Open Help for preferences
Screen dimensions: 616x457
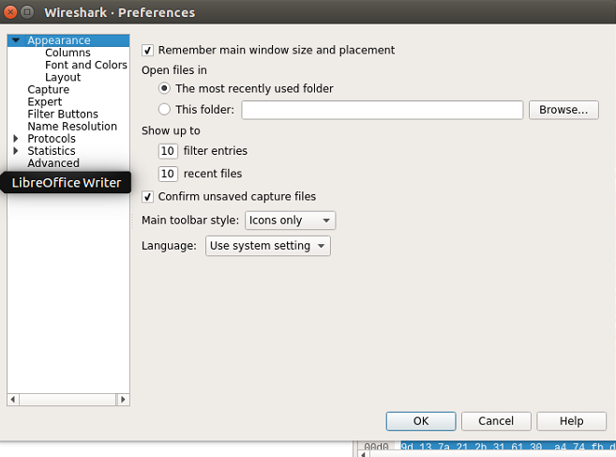coord(572,421)
